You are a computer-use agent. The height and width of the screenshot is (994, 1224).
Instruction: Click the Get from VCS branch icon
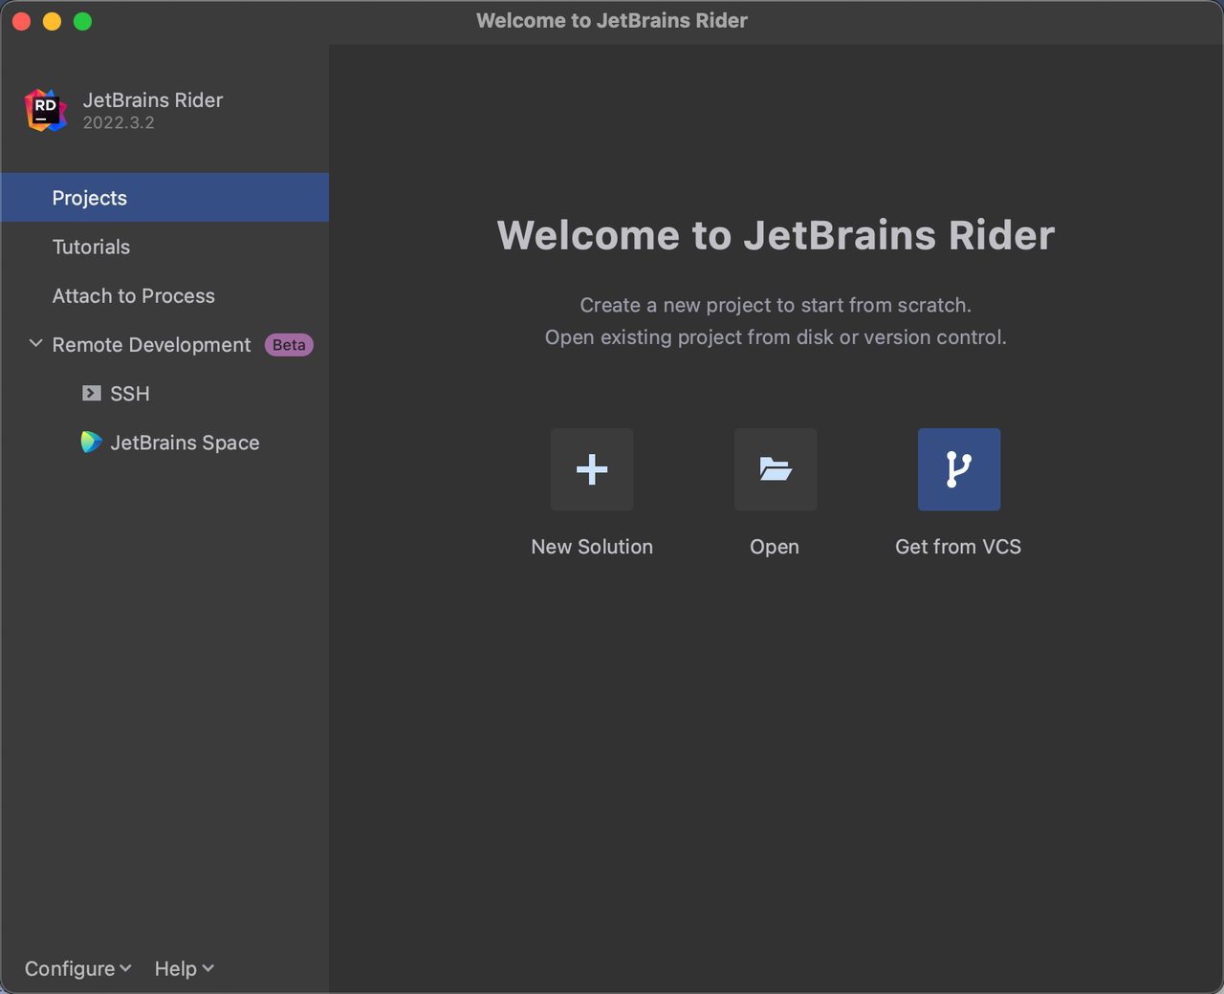959,469
